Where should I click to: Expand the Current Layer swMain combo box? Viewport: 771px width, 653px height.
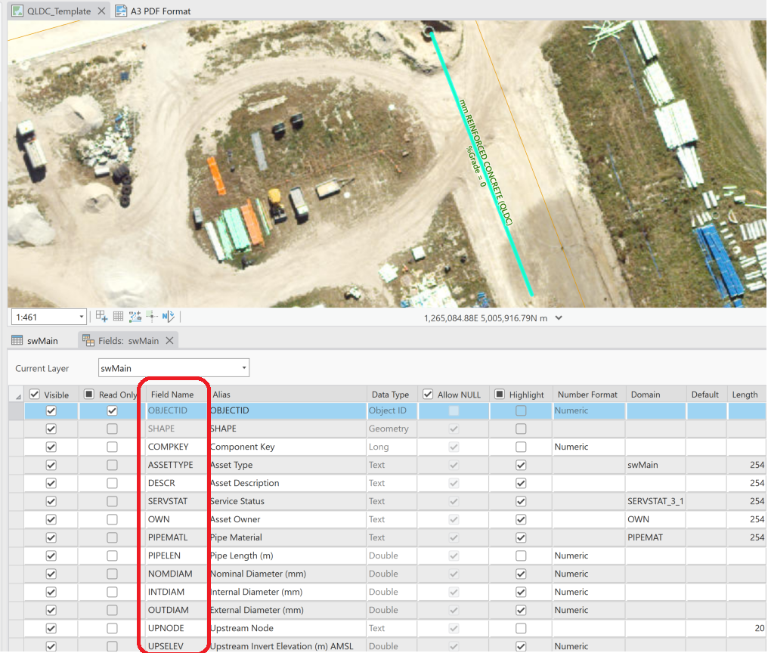pyautogui.click(x=243, y=368)
